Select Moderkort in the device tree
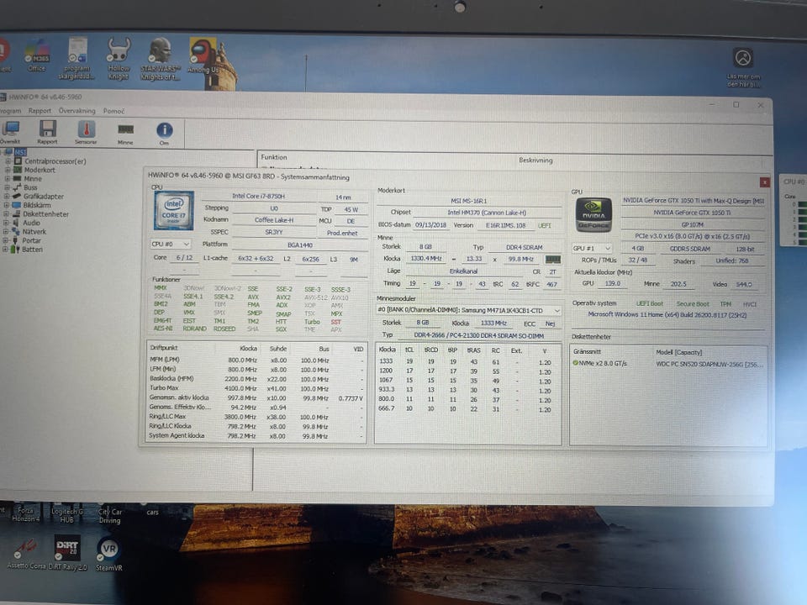Image resolution: width=807 pixels, height=605 pixels. pyautogui.click(x=40, y=170)
